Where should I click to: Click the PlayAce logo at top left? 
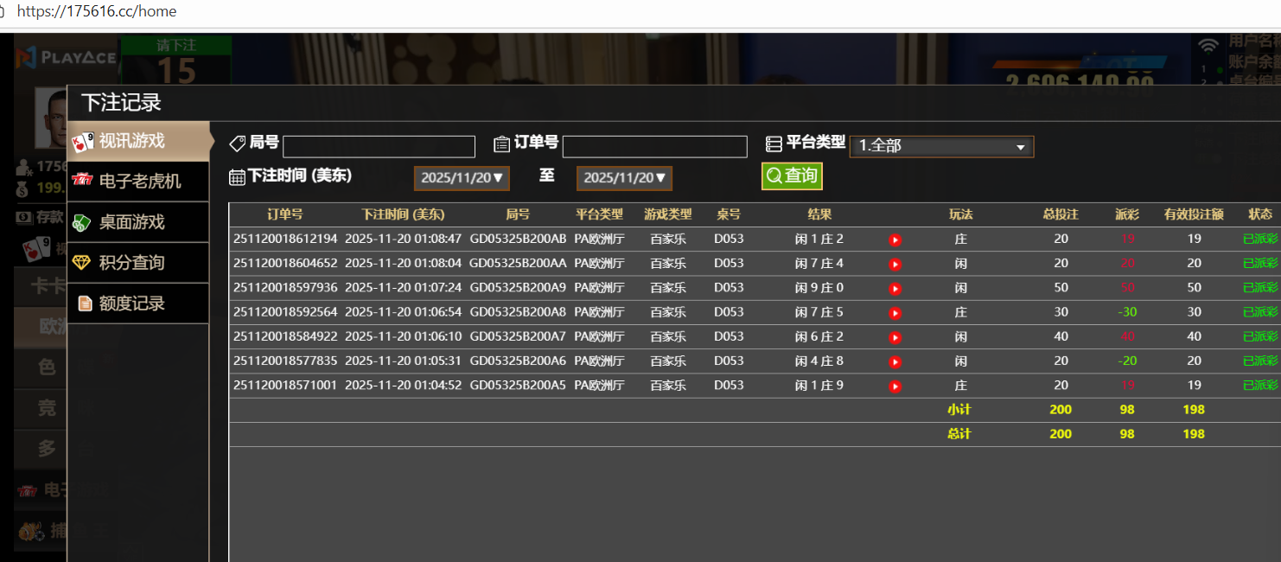click(65, 58)
